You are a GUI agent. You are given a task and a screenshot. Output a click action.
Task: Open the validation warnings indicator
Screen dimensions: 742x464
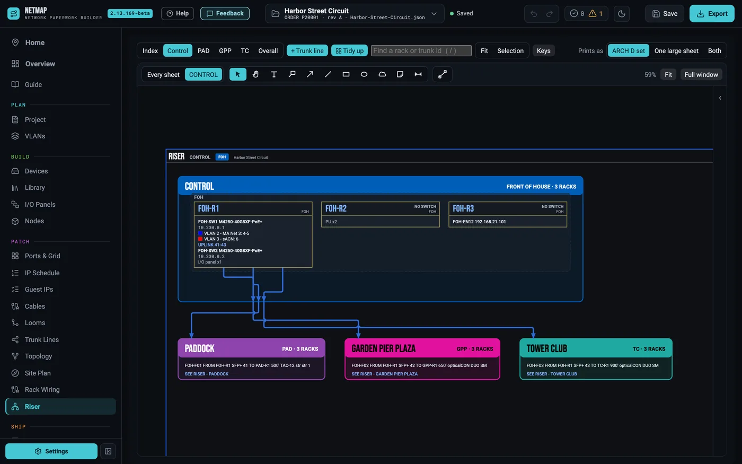click(x=586, y=14)
